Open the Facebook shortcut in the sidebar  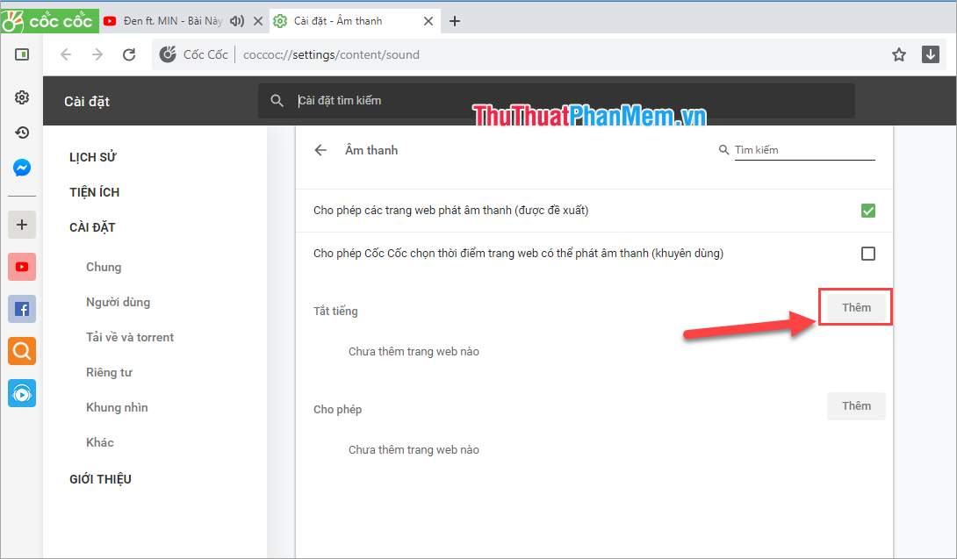point(21,309)
